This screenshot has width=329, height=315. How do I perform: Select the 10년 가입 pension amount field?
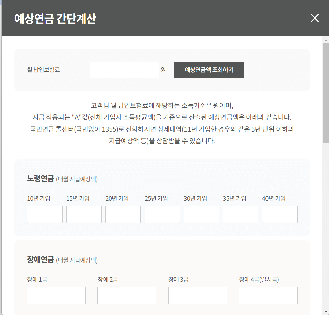45,214
